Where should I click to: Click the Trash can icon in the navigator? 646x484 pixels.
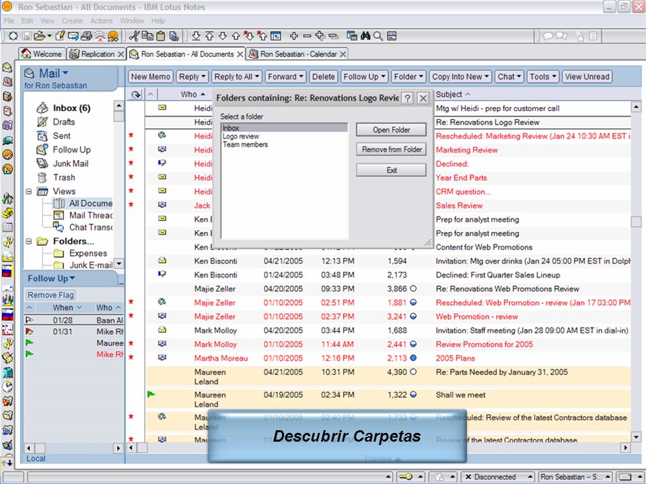42,177
